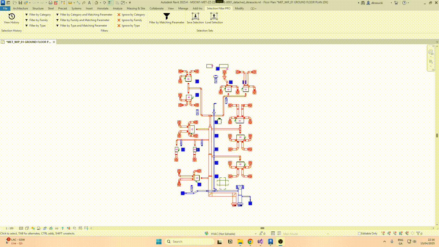Screen dimensions: 439x247
Task: Toggle Drag Elements on Selection in status bar
Action: 406,234
